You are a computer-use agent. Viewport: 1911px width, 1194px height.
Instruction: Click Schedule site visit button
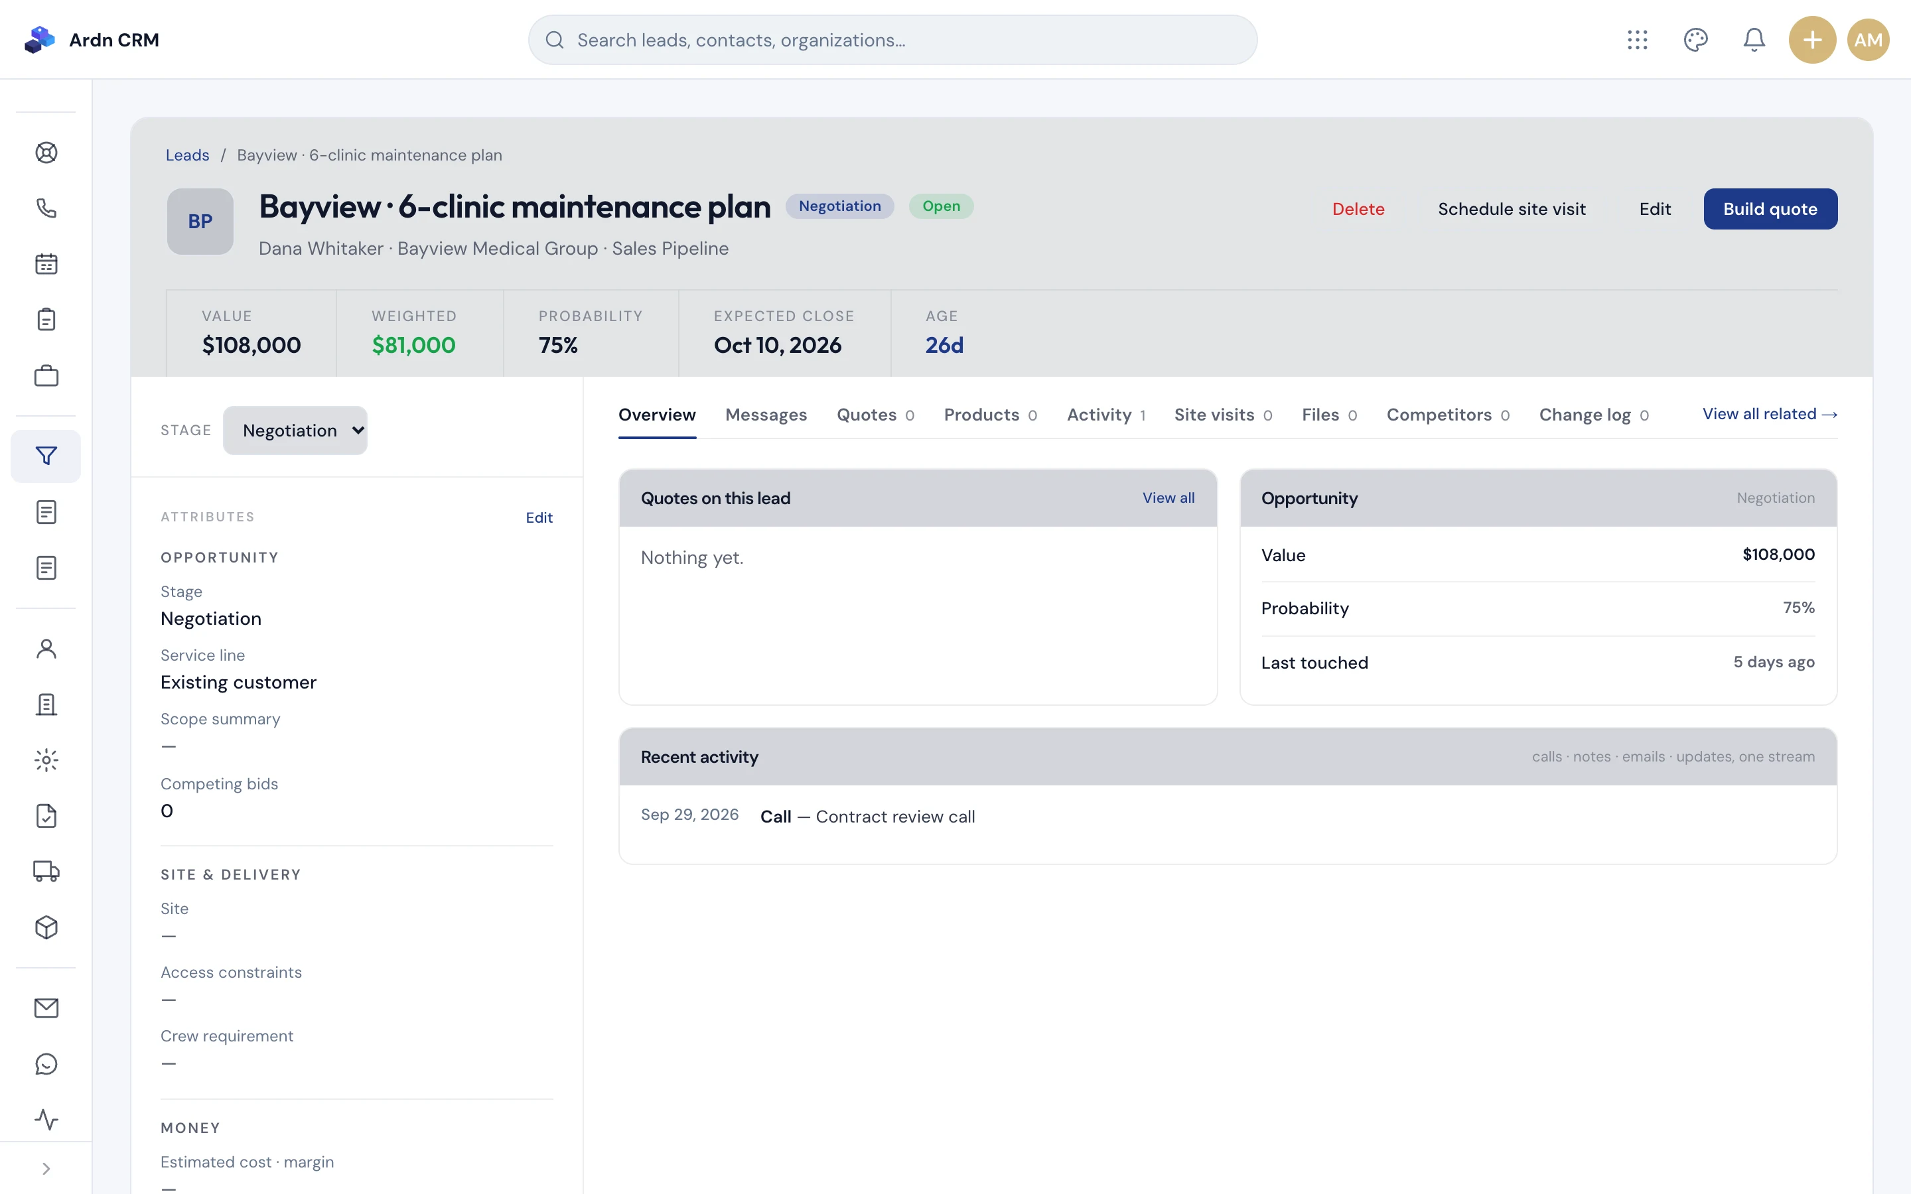pos(1512,209)
